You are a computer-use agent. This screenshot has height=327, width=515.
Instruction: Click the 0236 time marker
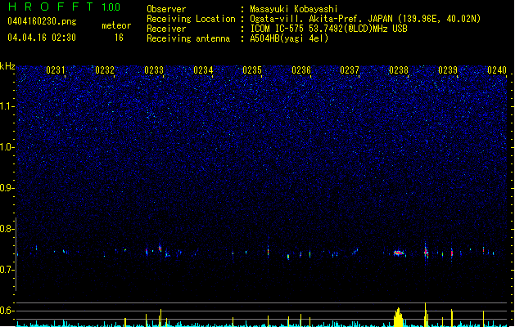click(x=301, y=70)
